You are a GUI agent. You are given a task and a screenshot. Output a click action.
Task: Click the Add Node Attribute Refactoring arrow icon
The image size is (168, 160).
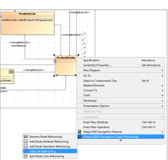(x=25, y=142)
